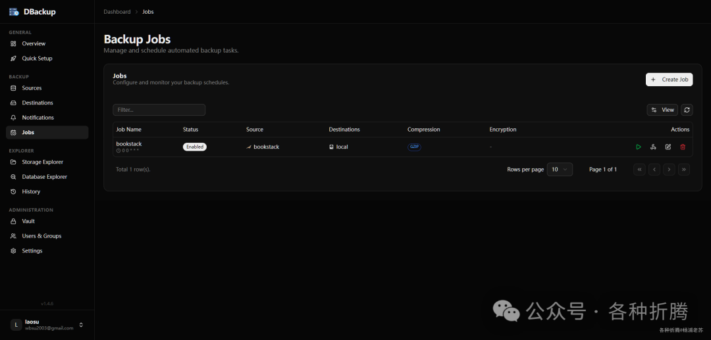The image size is (711, 340).
Task: Click the Source column header
Action: [x=255, y=130]
